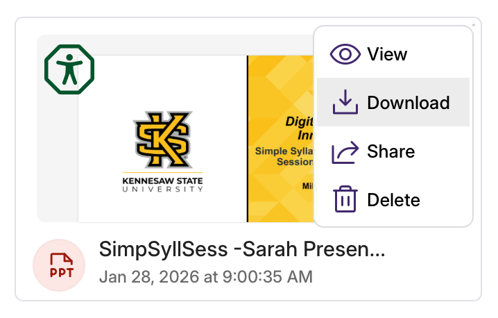Click the 'Simple Sylla' subtitle on the slide
This screenshot has height=318, width=498.
[x=284, y=151]
